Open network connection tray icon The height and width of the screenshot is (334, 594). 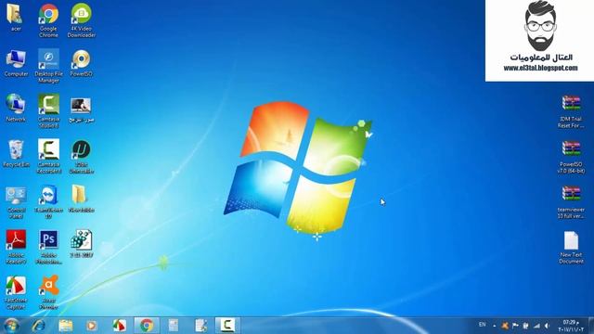536,326
